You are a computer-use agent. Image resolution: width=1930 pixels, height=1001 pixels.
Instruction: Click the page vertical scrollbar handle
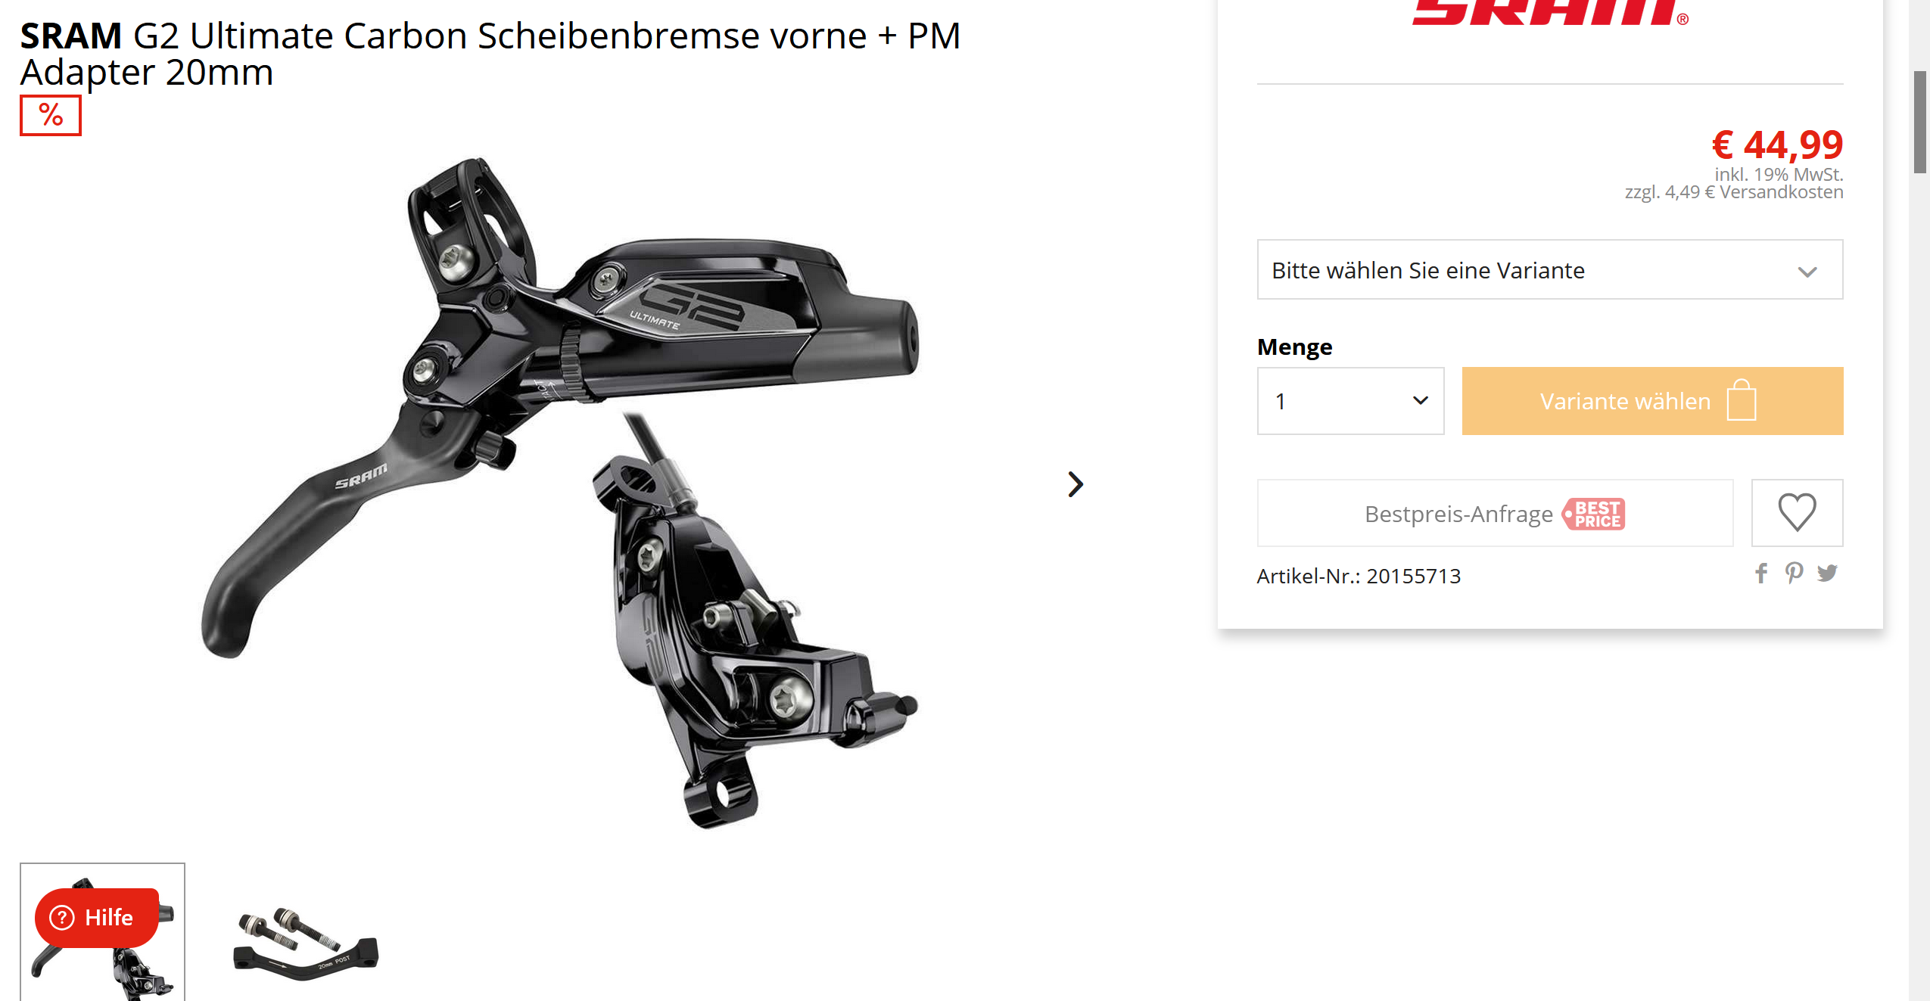pos(1919,123)
